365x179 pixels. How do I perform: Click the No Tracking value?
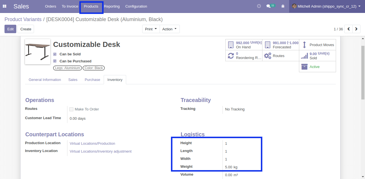[x=235, y=109]
